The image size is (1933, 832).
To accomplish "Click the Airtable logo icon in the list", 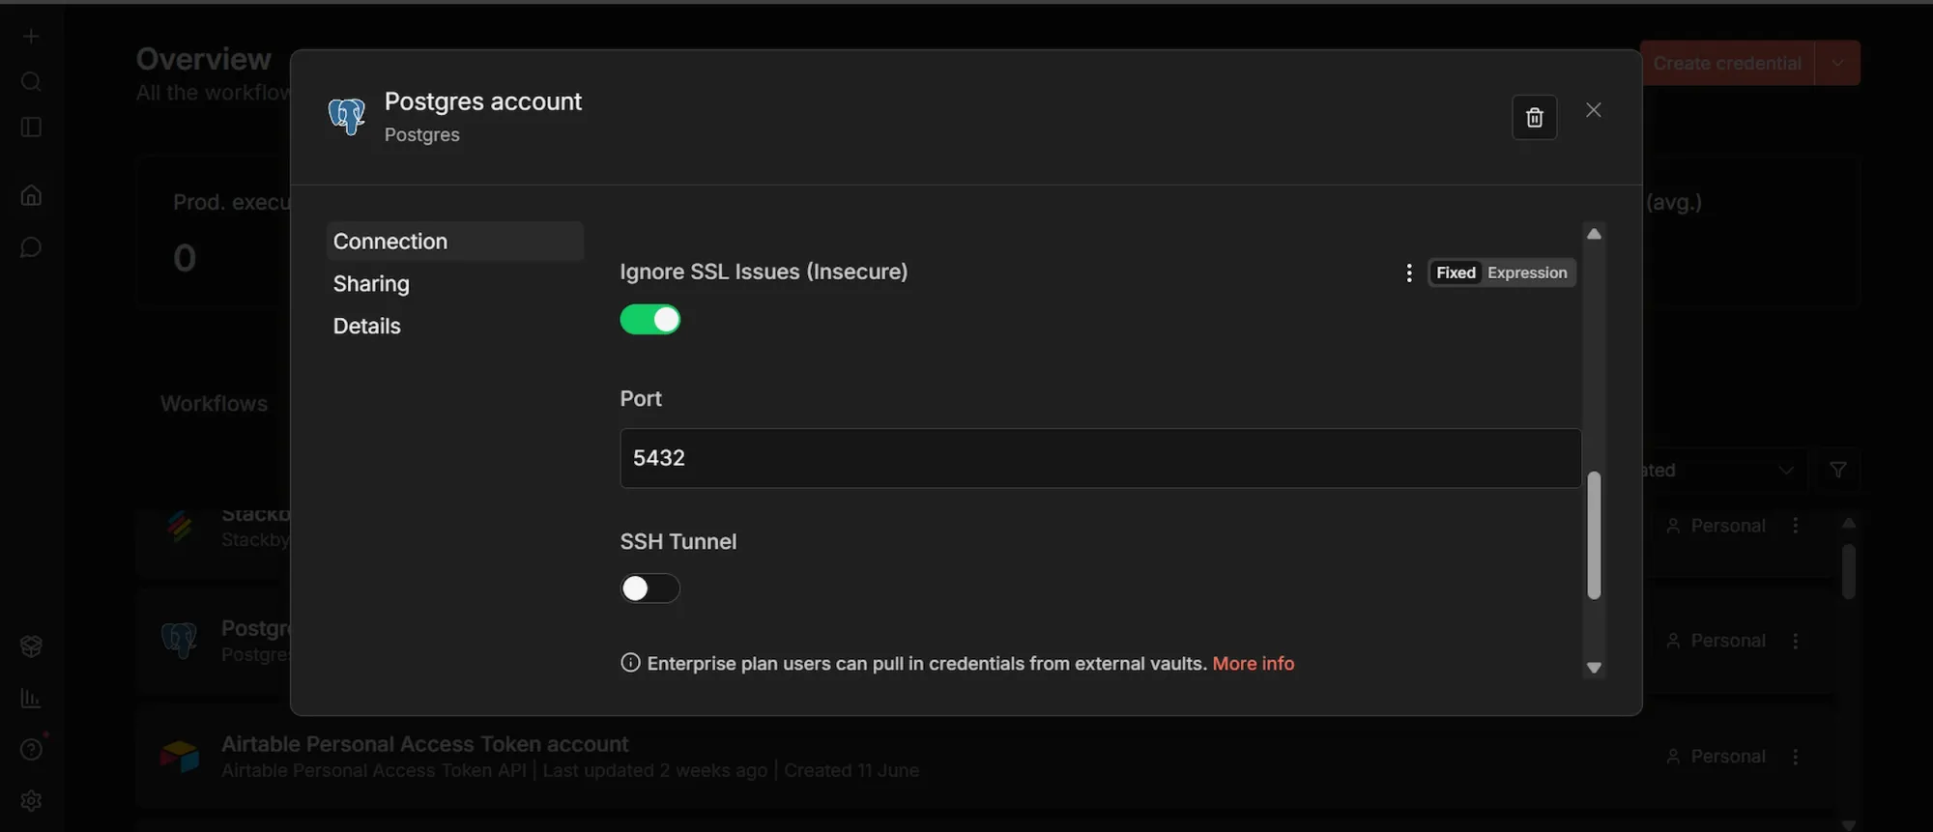I will (x=180, y=757).
